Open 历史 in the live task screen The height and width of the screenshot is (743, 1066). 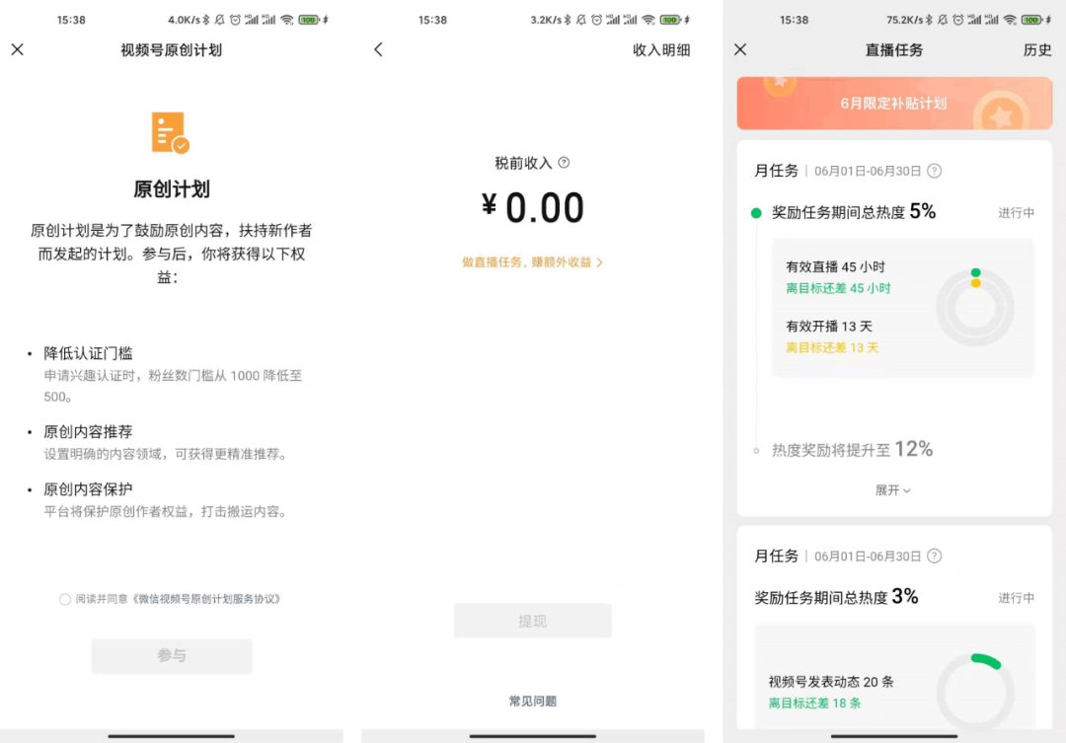[1036, 50]
